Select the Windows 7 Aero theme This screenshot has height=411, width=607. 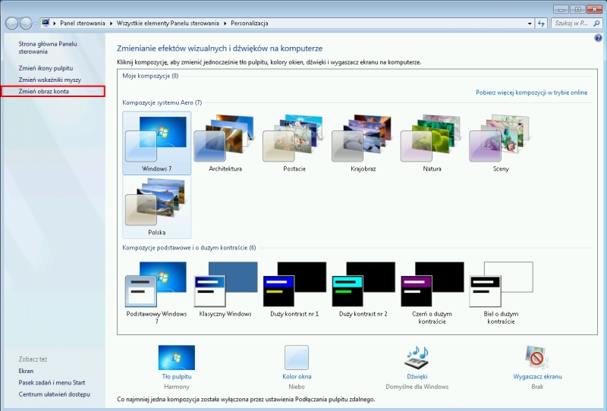[x=157, y=143]
